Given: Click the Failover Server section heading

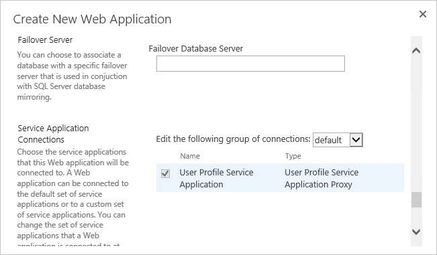Looking at the screenshot, I should (45, 40).
